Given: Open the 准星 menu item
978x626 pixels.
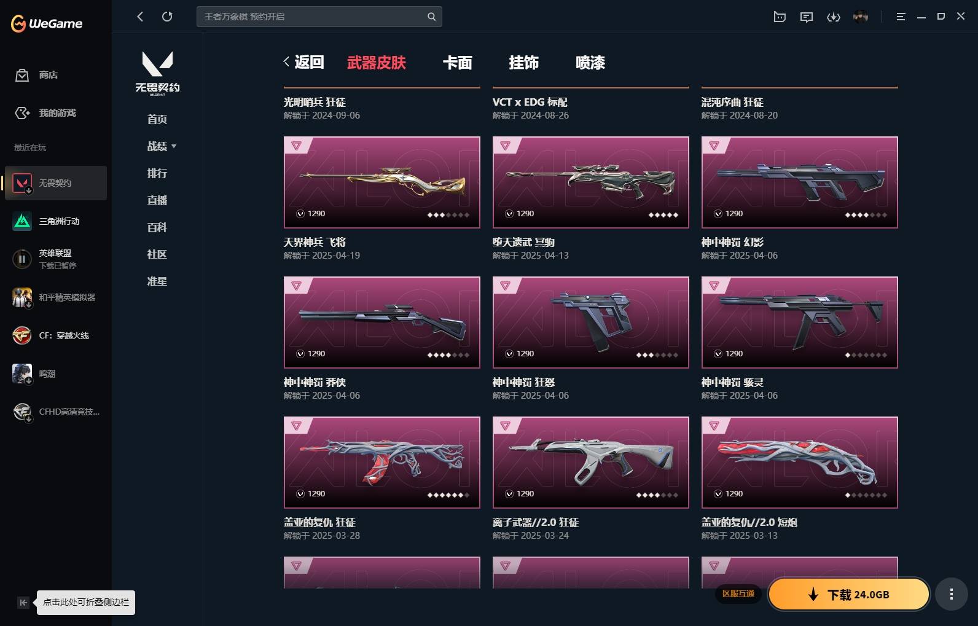Looking at the screenshot, I should click(157, 281).
